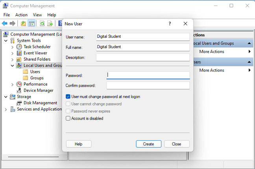The height and width of the screenshot is (169, 255).
Task: Open the File menu
Action: pos(7,15)
